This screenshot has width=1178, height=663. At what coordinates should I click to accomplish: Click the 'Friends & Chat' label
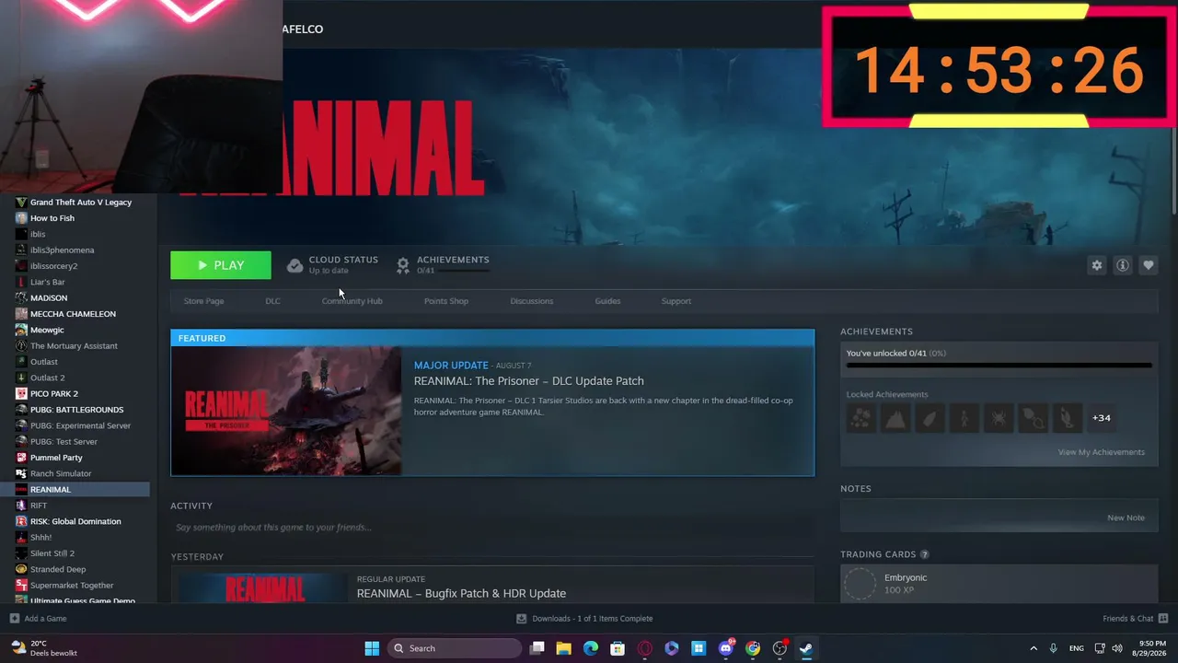[x=1127, y=619]
